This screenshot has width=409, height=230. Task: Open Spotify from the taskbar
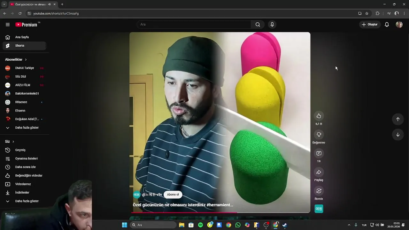coord(200,225)
